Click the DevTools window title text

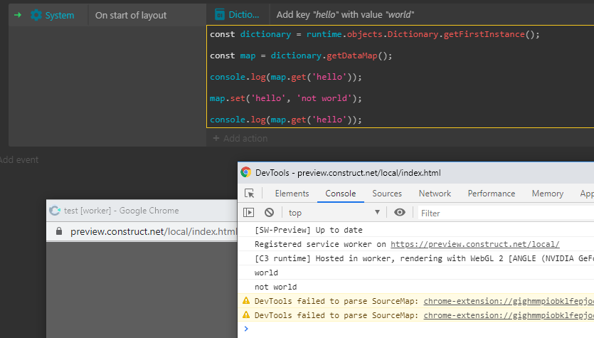pyautogui.click(x=348, y=173)
